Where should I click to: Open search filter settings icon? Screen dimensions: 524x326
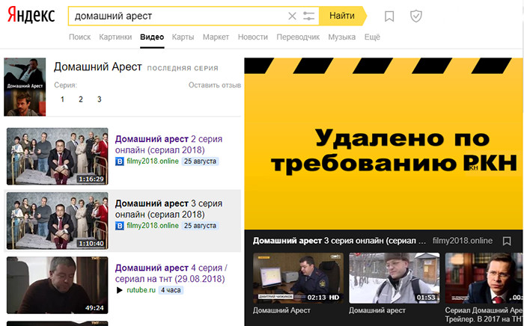click(308, 16)
